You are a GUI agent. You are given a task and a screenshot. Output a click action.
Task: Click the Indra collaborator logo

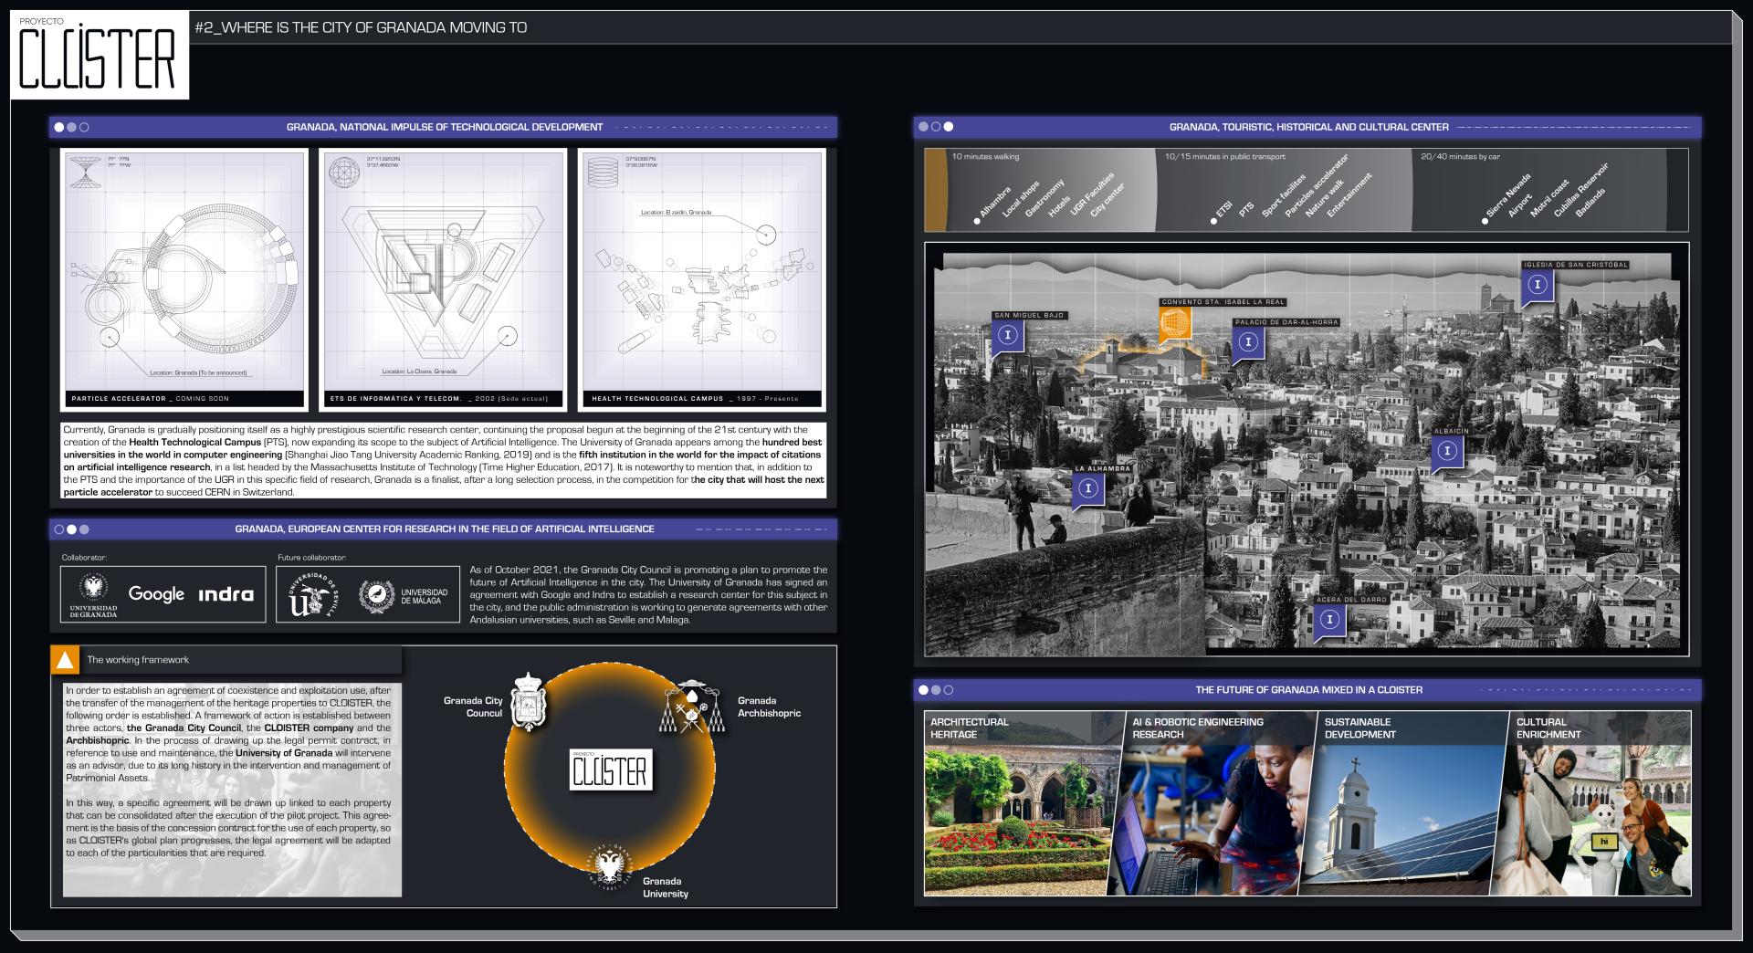(226, 594)
